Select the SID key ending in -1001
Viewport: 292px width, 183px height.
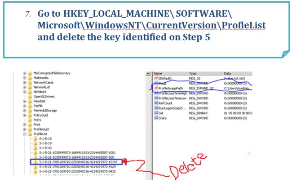point(77,152)
